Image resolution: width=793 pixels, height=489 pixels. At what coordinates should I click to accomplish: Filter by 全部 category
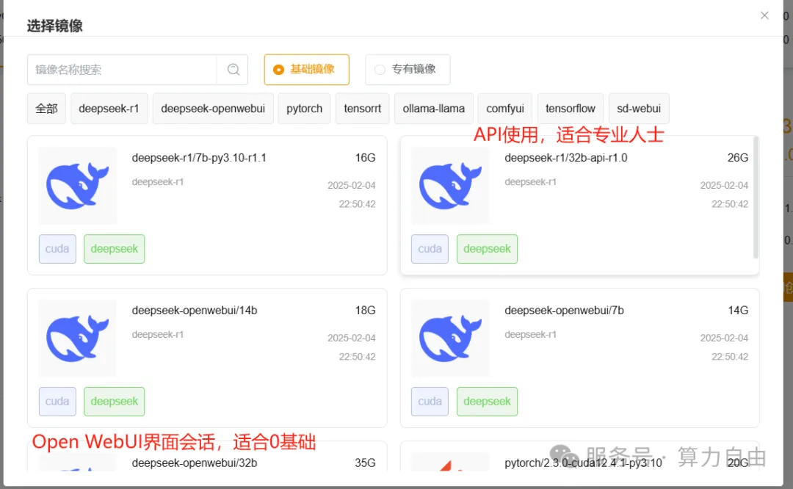click(x=46, y=108)
